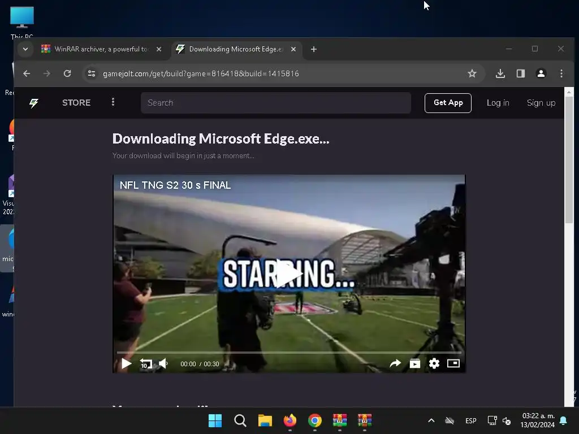Viewport: 579px width, 434px height.
Task: Bookmark this page with the star icon
Action: click(x=472, y=73)
